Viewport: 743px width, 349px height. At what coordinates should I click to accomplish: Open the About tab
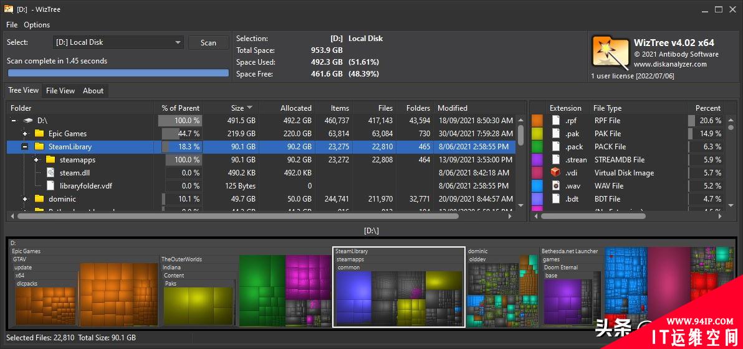(x=93, y=91)
